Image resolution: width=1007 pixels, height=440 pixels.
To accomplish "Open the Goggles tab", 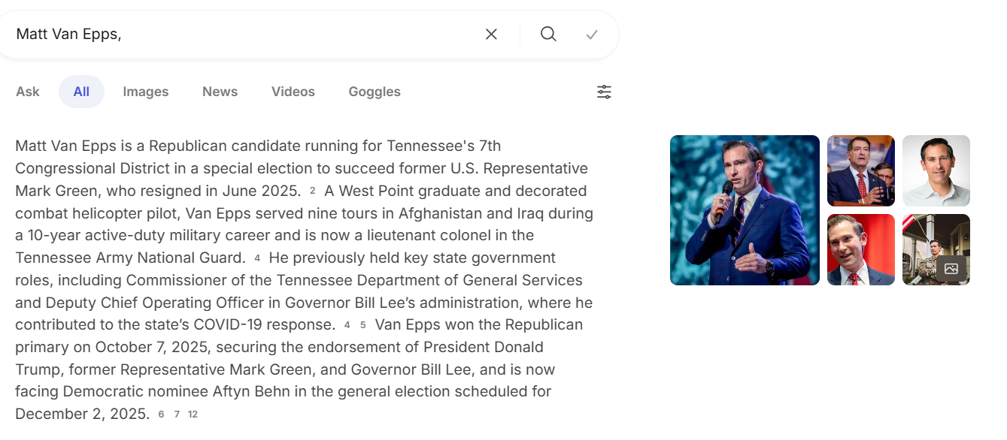I will click(375, 92).
